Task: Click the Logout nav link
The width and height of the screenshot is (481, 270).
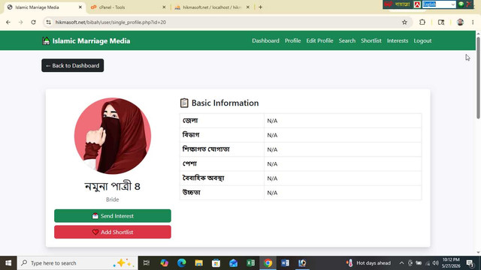Action: 422,40
